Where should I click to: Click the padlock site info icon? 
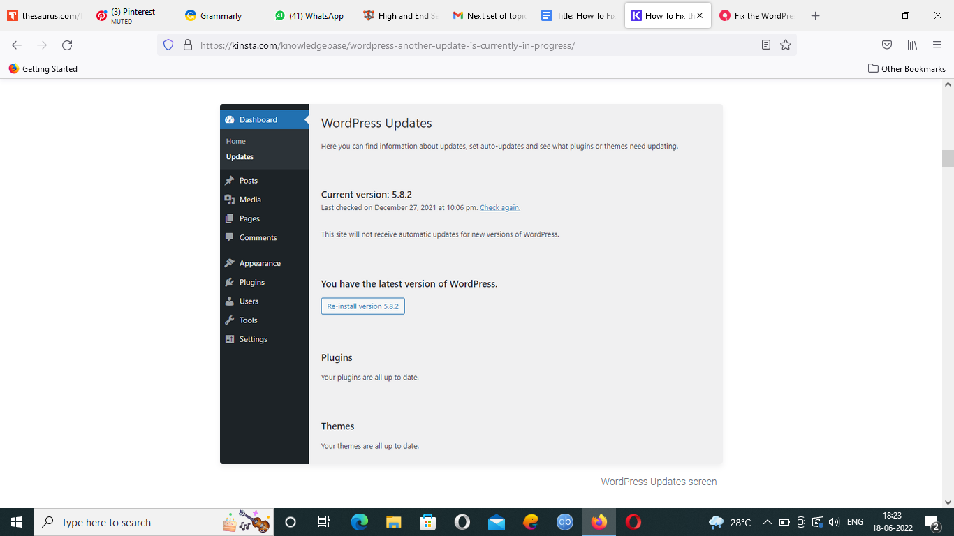[x=187, y=45]
